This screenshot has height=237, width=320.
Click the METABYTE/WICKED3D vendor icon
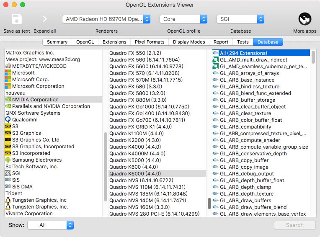[x=8, y=66]
